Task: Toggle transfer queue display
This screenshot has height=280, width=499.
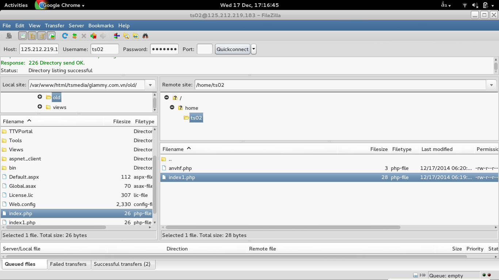Action: pos(52,36)
